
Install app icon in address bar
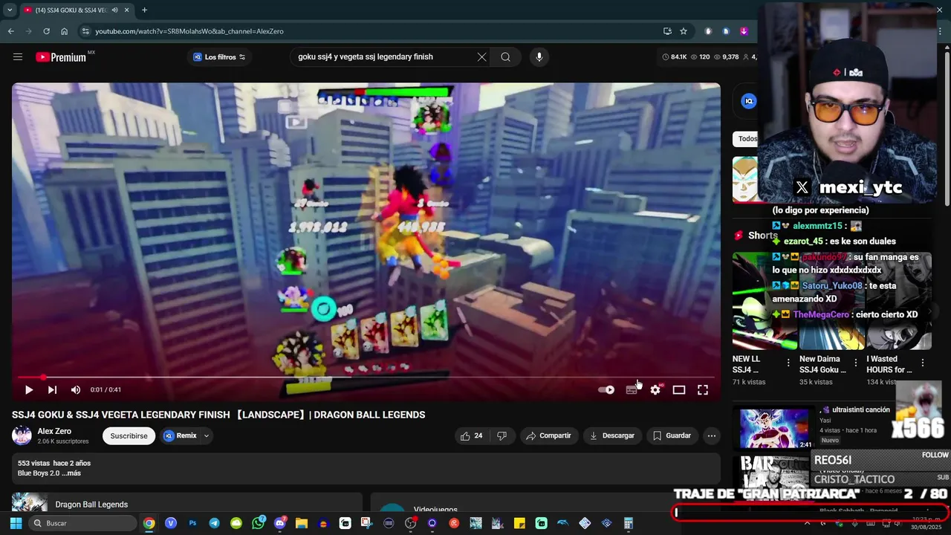667,31
